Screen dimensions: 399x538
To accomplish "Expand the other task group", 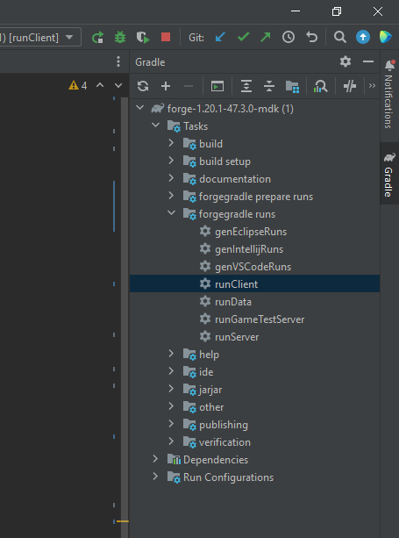I will [x=171, y=406].
